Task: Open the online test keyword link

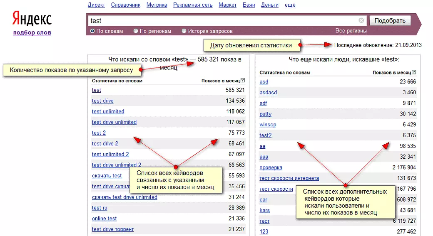Action: point(104,219)
